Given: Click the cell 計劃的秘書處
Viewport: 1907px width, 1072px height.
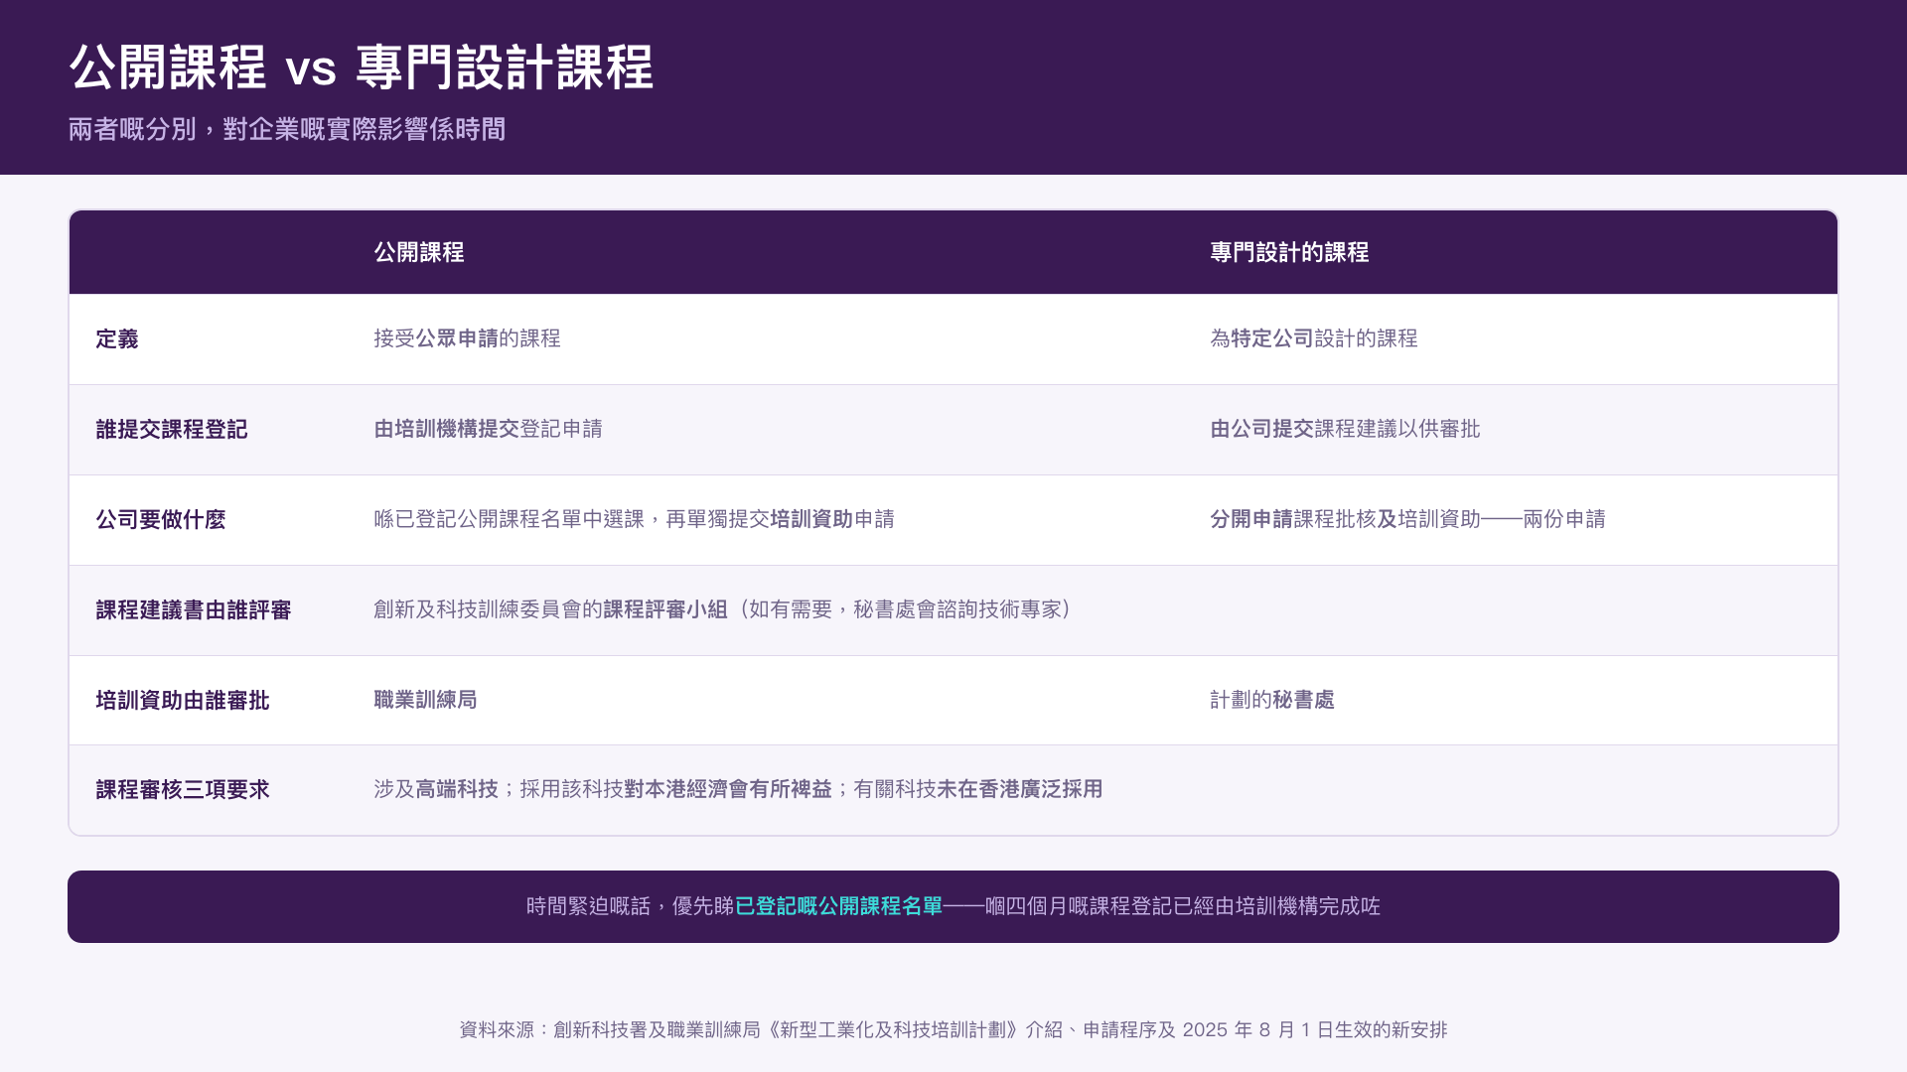Looking at the screenshot, I should pyautogui.click(x=1272, y=700).
